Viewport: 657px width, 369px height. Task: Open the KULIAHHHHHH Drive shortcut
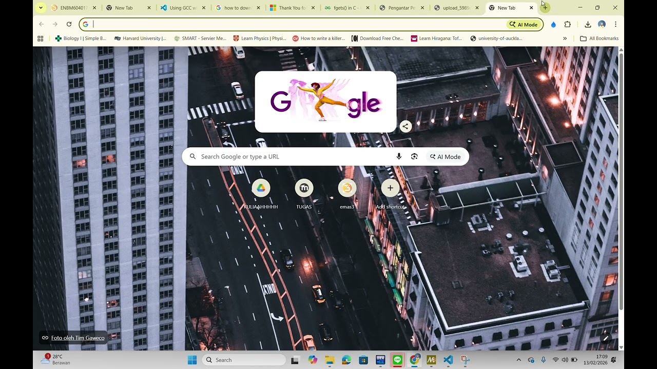261,195
